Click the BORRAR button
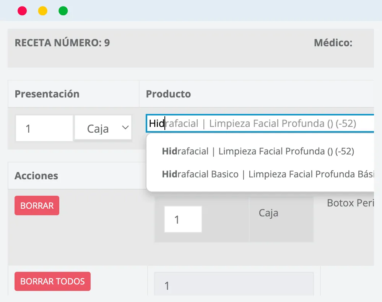382x302 pixels. [37, 206]
